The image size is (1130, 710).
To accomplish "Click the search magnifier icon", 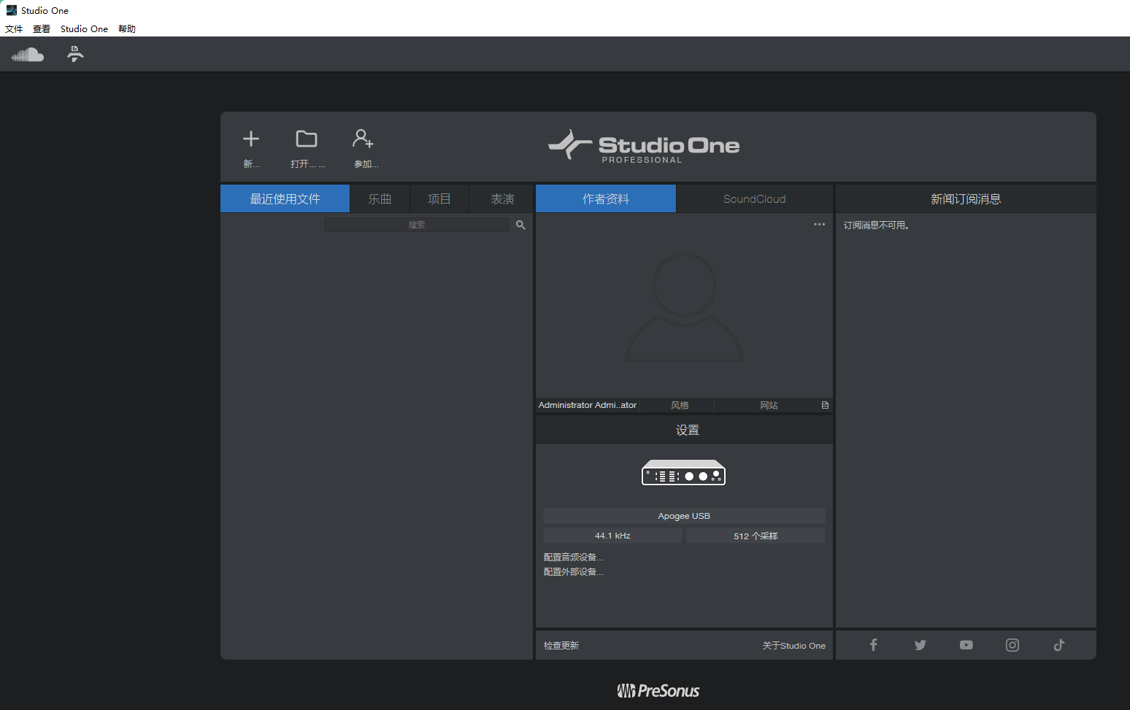I will tap(520, 225).
